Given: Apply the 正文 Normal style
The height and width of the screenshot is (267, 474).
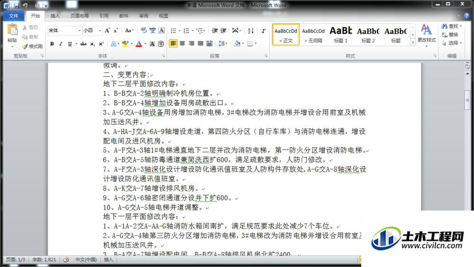Looking at the screenshot, I should (286, 35).
